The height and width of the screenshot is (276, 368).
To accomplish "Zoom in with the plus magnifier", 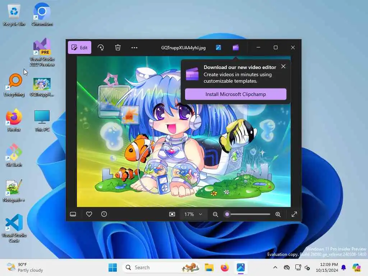I will (278, 214).
